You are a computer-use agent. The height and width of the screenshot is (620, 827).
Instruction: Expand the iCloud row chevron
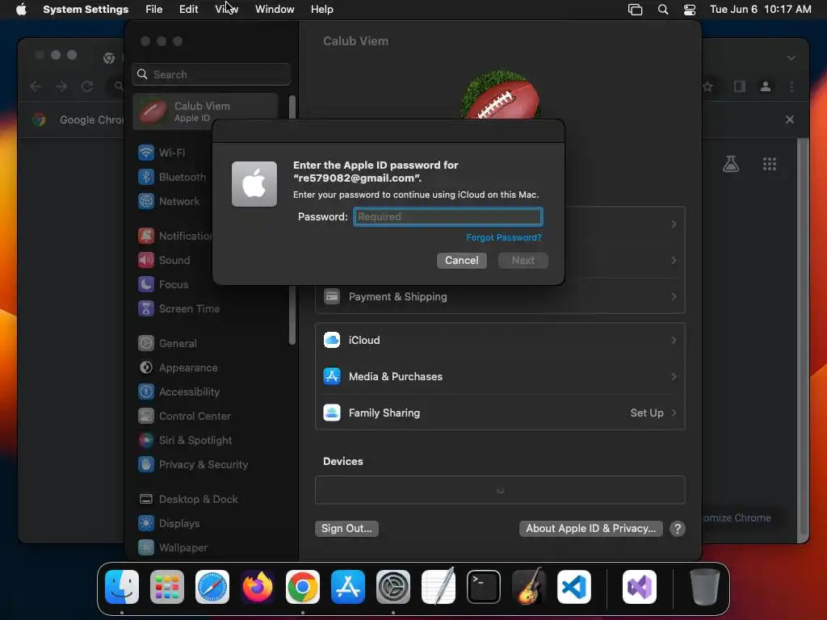(674, 340)
